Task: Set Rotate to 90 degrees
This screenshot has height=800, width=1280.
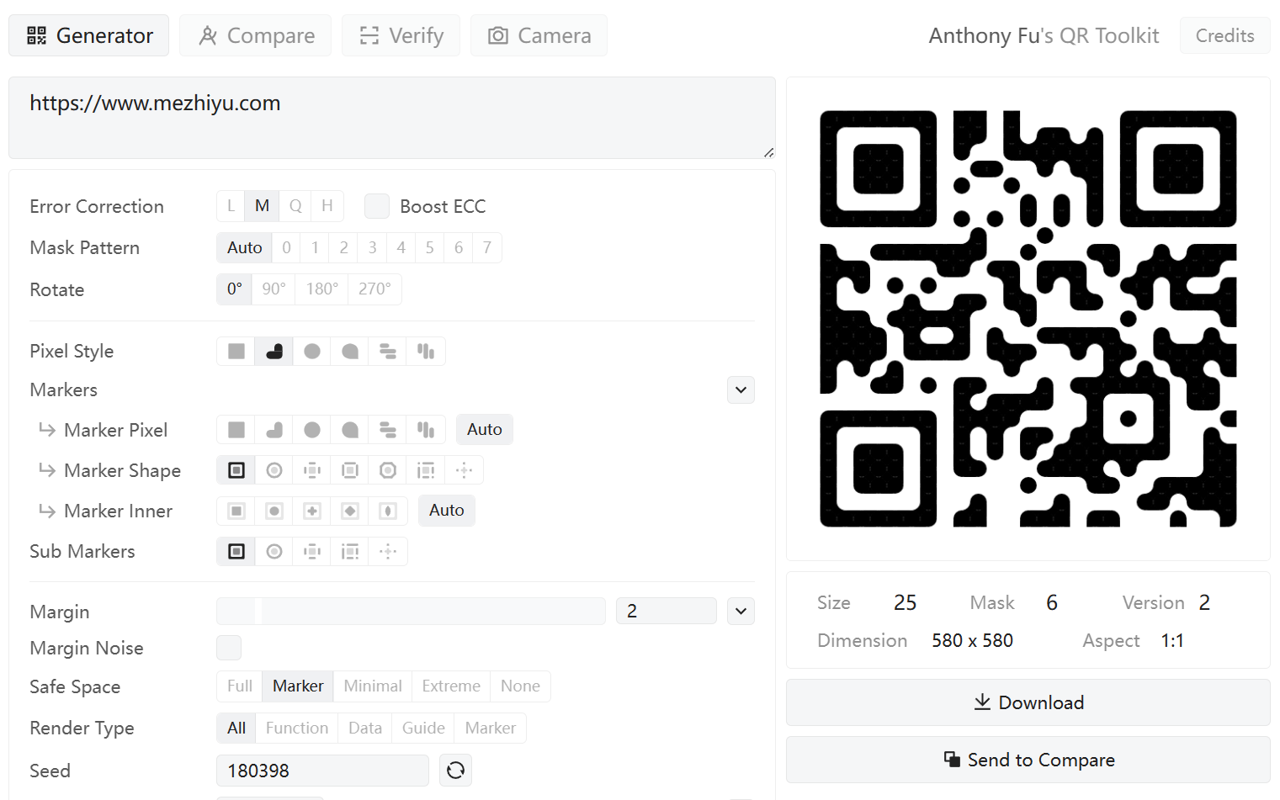Action: click(x=274, y=289)
